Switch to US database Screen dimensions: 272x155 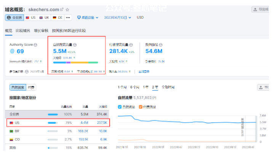point(30,18)
